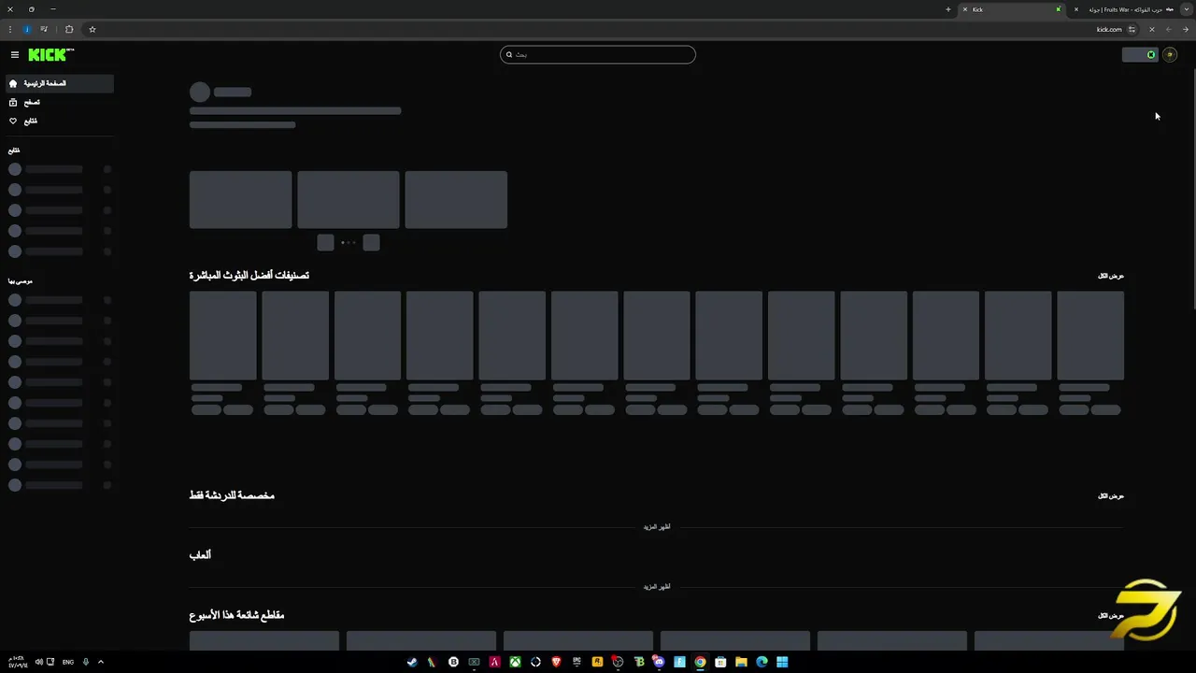Open Microsoft Edge from the taskbar
This screenshot has height=673, width=1196.
762,662
